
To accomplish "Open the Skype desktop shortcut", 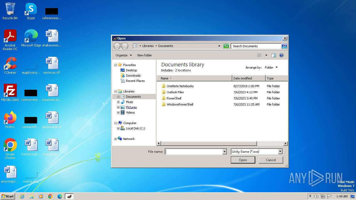I will (31, 11).
